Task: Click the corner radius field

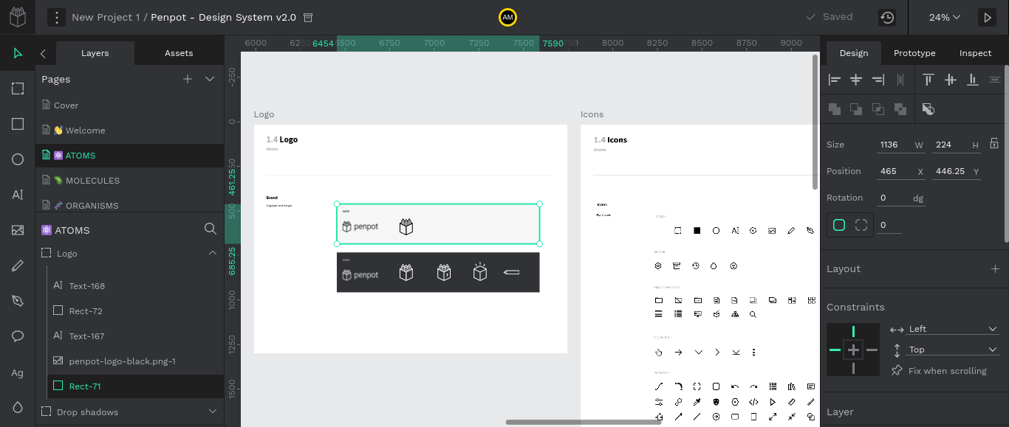Action: pos(889,225)
